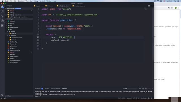The width and height of the screenshot is (181, 102).
Task: Click LF end-of-line in status bar
Action: pyautogui.click(x=139, y=98)
